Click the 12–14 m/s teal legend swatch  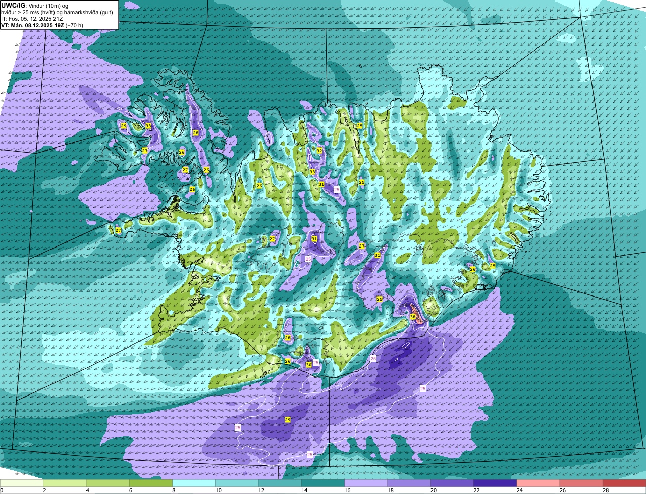[280, 483]
